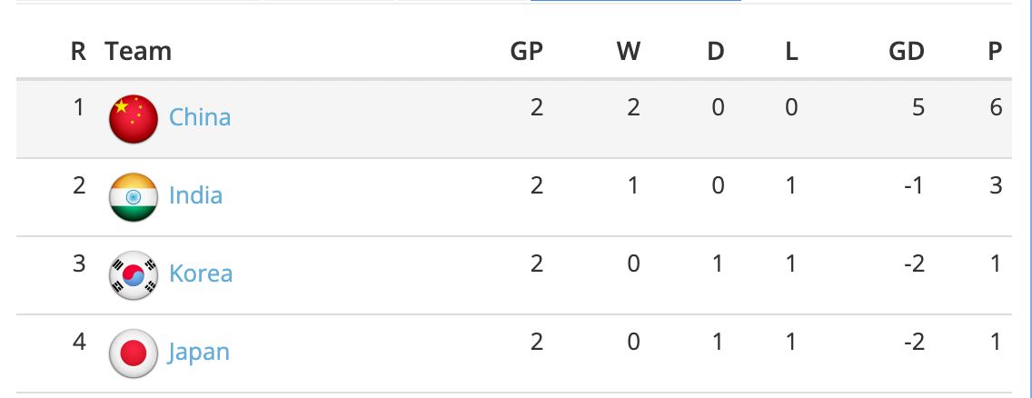
Task: Click China's points value of 6
Action: click(996, 108)
